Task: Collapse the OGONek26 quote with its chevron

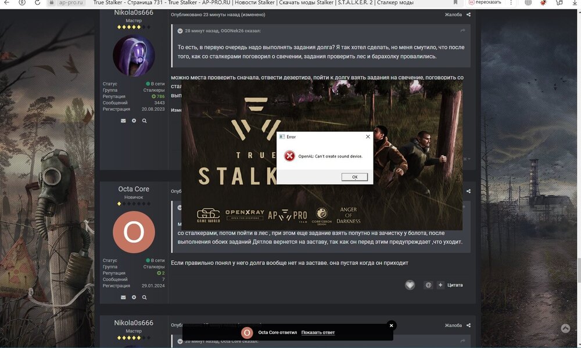Action: click(x=180, y=31)
